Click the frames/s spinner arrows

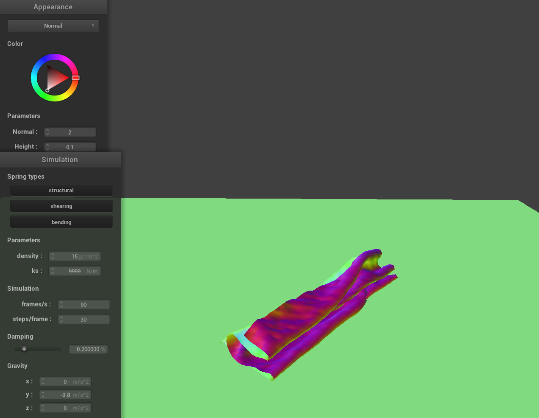point(61,305)
